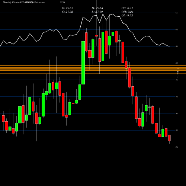The width and height of the screenshot is (186, 186).
Task: Click the 'C: 27.92' close price value
Action: point(67,12)
